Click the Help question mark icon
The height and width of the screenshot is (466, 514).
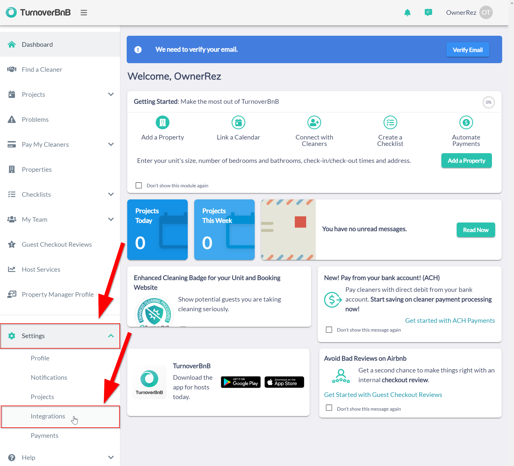(x=12, y=457)
